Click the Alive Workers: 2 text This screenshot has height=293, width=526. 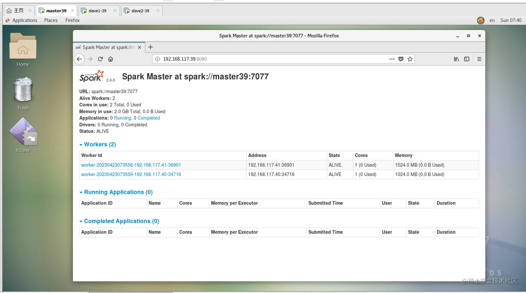point(97,98)
